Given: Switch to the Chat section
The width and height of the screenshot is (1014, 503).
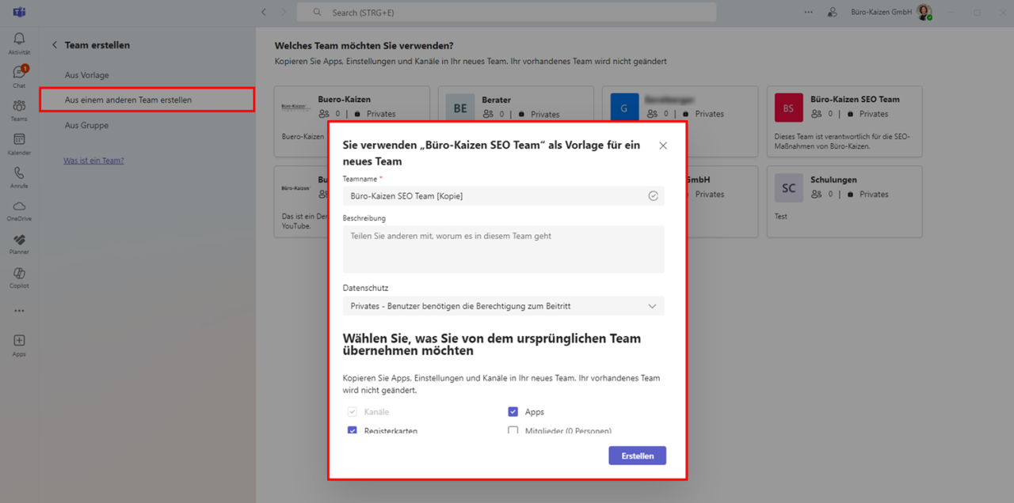Looking at the screenshot, I should point(18,74).
